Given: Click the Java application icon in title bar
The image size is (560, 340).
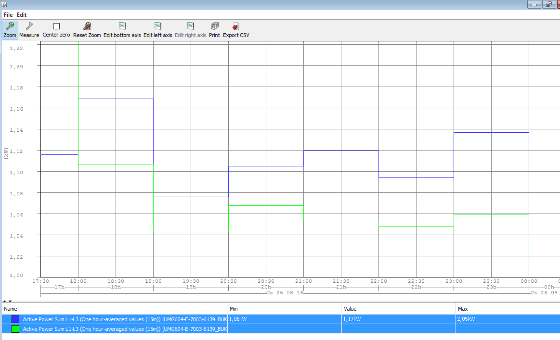Looking at the screenshot, I should (x=4, y=4).
